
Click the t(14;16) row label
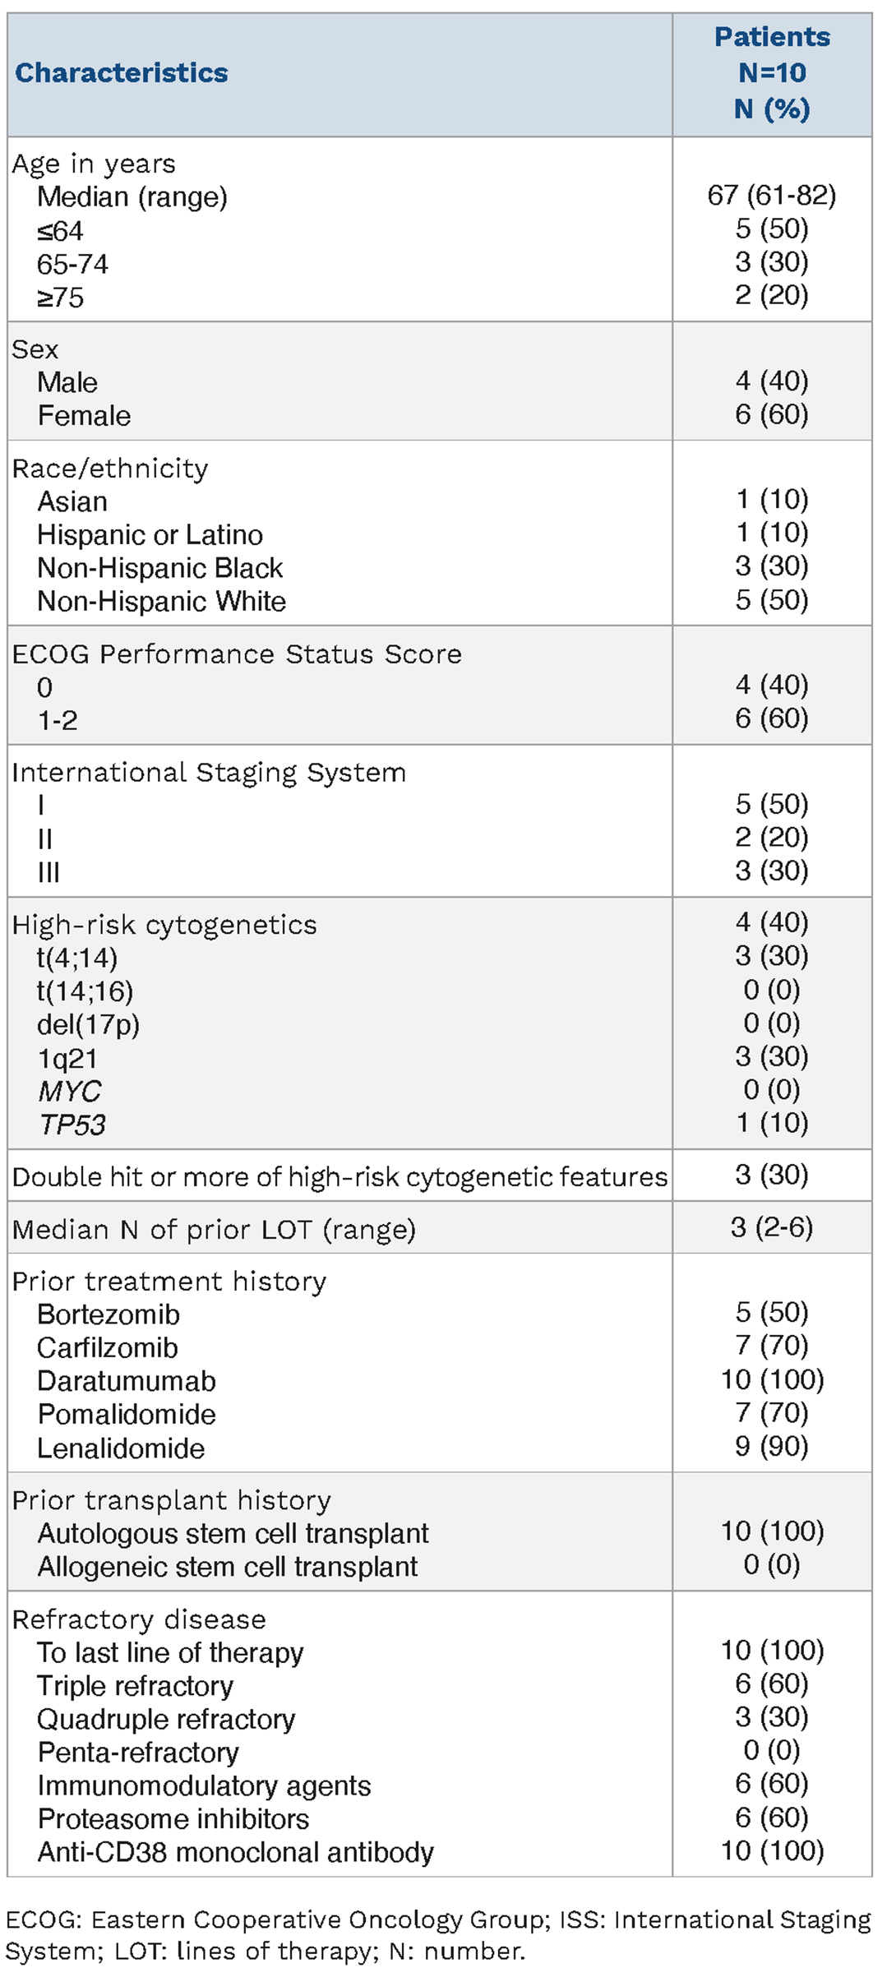click(85, 991)
